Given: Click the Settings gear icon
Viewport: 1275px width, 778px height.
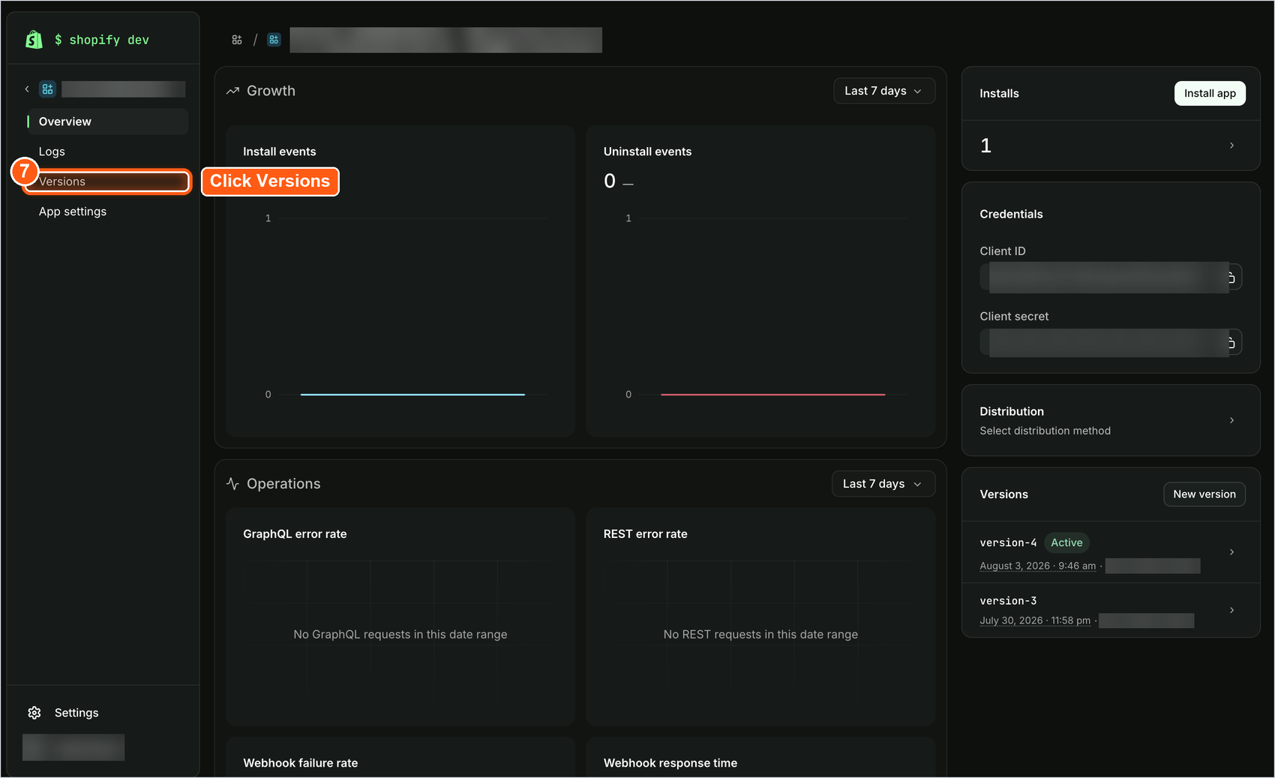Looking at the screenshot, I should point(34,713).
